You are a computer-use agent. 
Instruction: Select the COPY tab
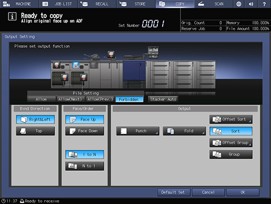pos(175,4)
